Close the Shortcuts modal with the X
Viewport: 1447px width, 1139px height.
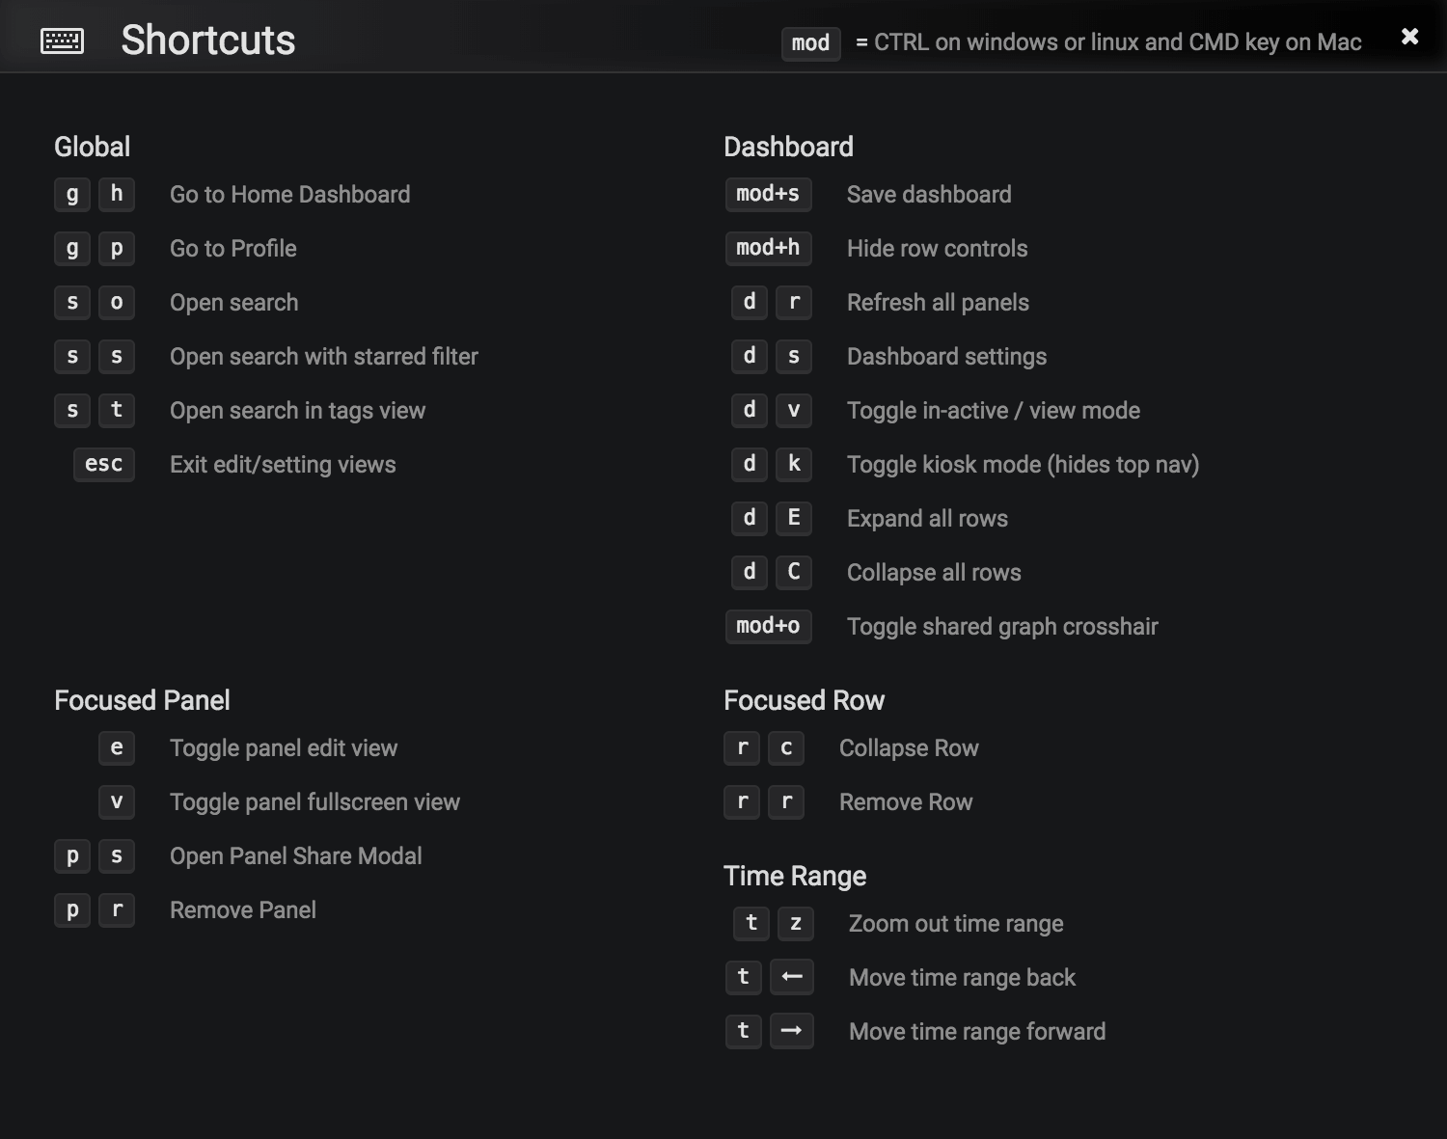click(x=1409, y=37)
